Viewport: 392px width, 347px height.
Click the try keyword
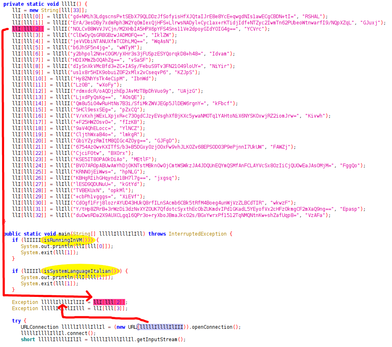click(17, 321)
